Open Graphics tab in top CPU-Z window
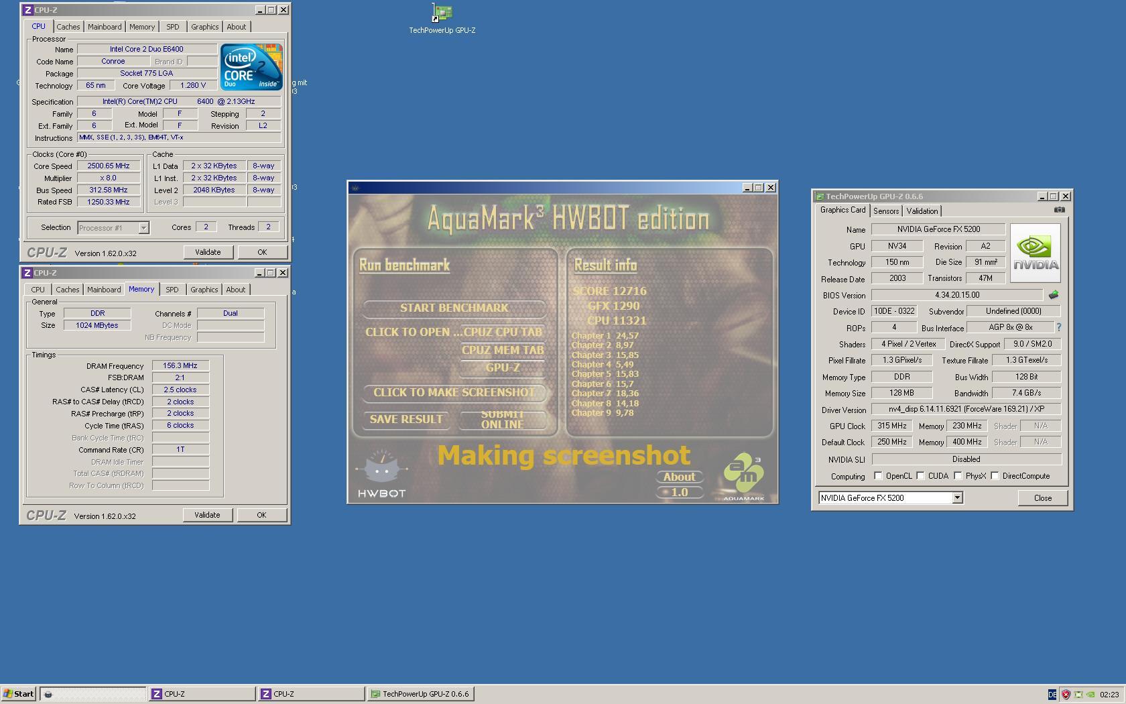 coord(204,27)
